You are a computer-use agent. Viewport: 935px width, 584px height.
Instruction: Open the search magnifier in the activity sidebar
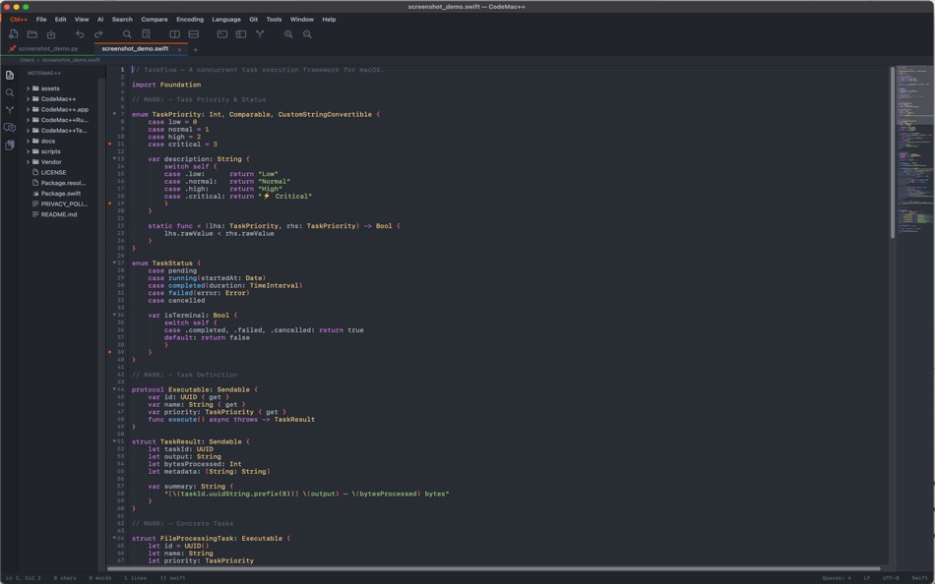coord(10,92)
